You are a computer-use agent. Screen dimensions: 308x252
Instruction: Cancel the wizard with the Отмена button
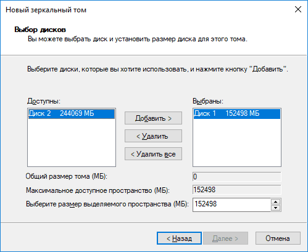click(x=278, y=238)
